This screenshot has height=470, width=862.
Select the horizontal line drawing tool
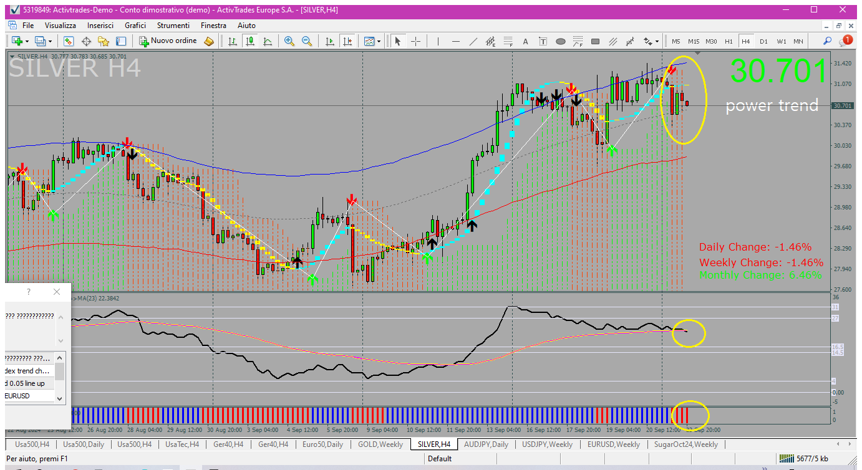[x=456, y=41]
